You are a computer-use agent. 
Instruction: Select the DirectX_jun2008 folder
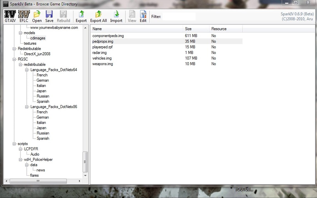pos(37,54)
